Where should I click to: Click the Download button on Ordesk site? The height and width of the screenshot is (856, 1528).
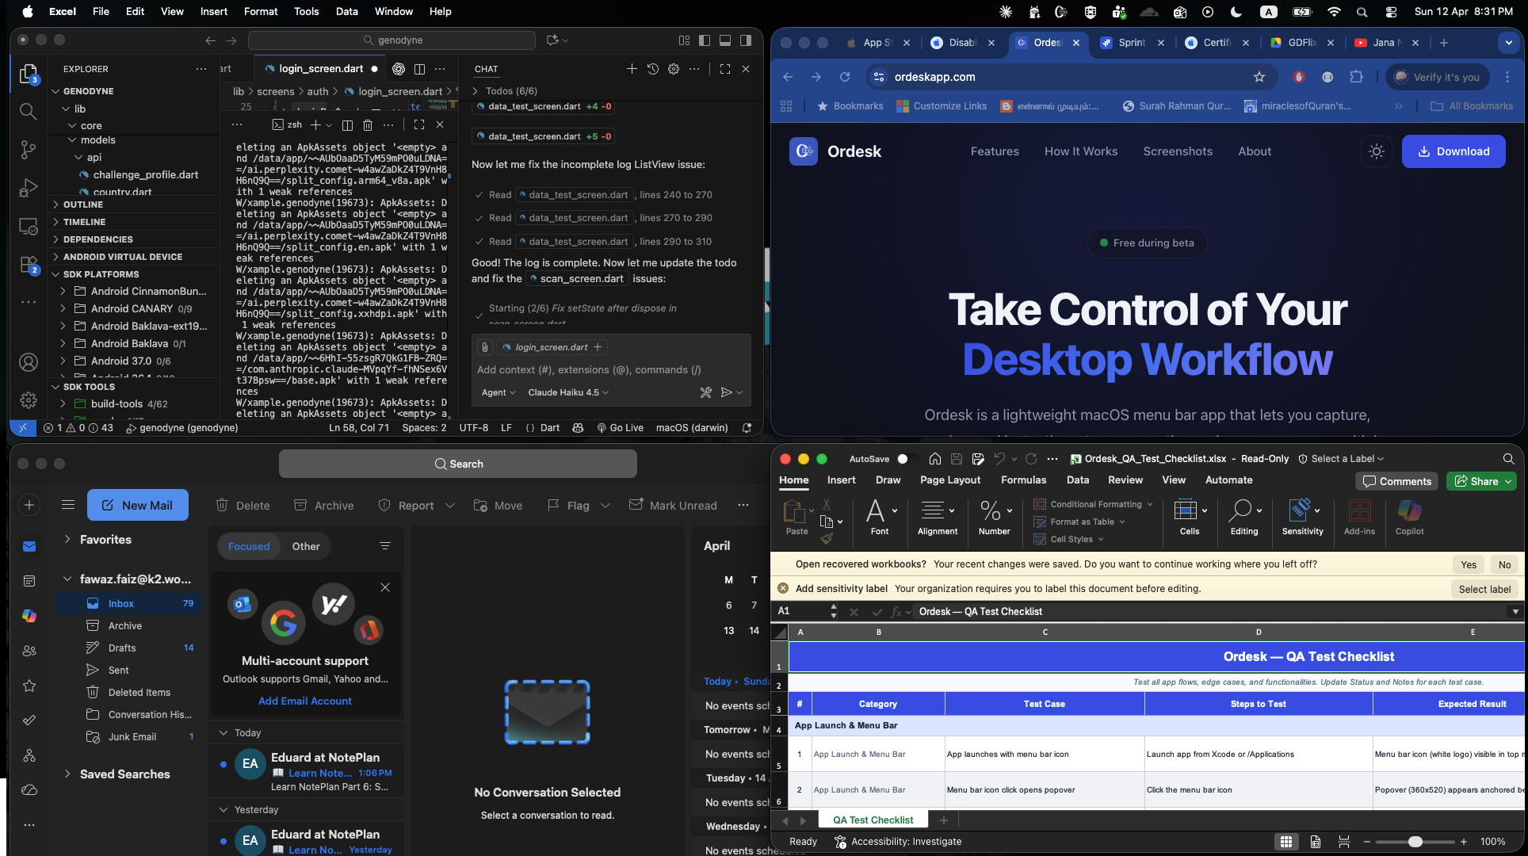click(1453, 151)
